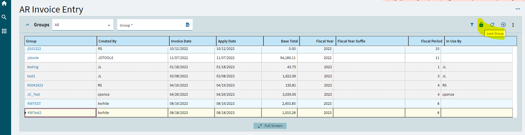The height and width of the screenshot is (135, 525).
Task: Click the filter funnel icon
Action: pyautogui.click(x=472, y=25)
